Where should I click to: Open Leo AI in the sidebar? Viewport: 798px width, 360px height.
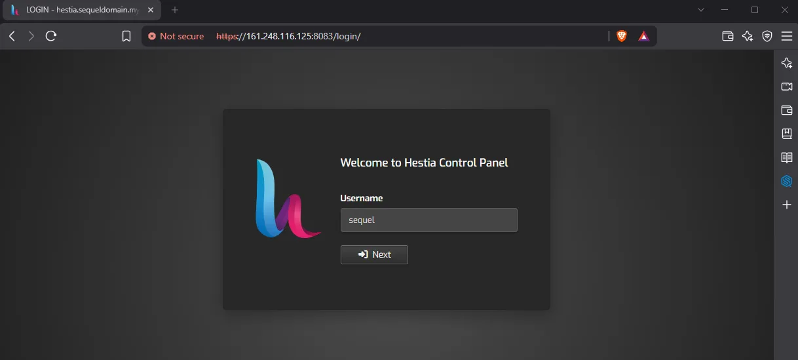click(x=787, y=63)
